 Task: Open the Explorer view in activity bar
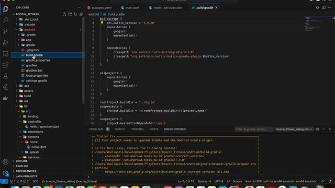[x=6, y=9]
